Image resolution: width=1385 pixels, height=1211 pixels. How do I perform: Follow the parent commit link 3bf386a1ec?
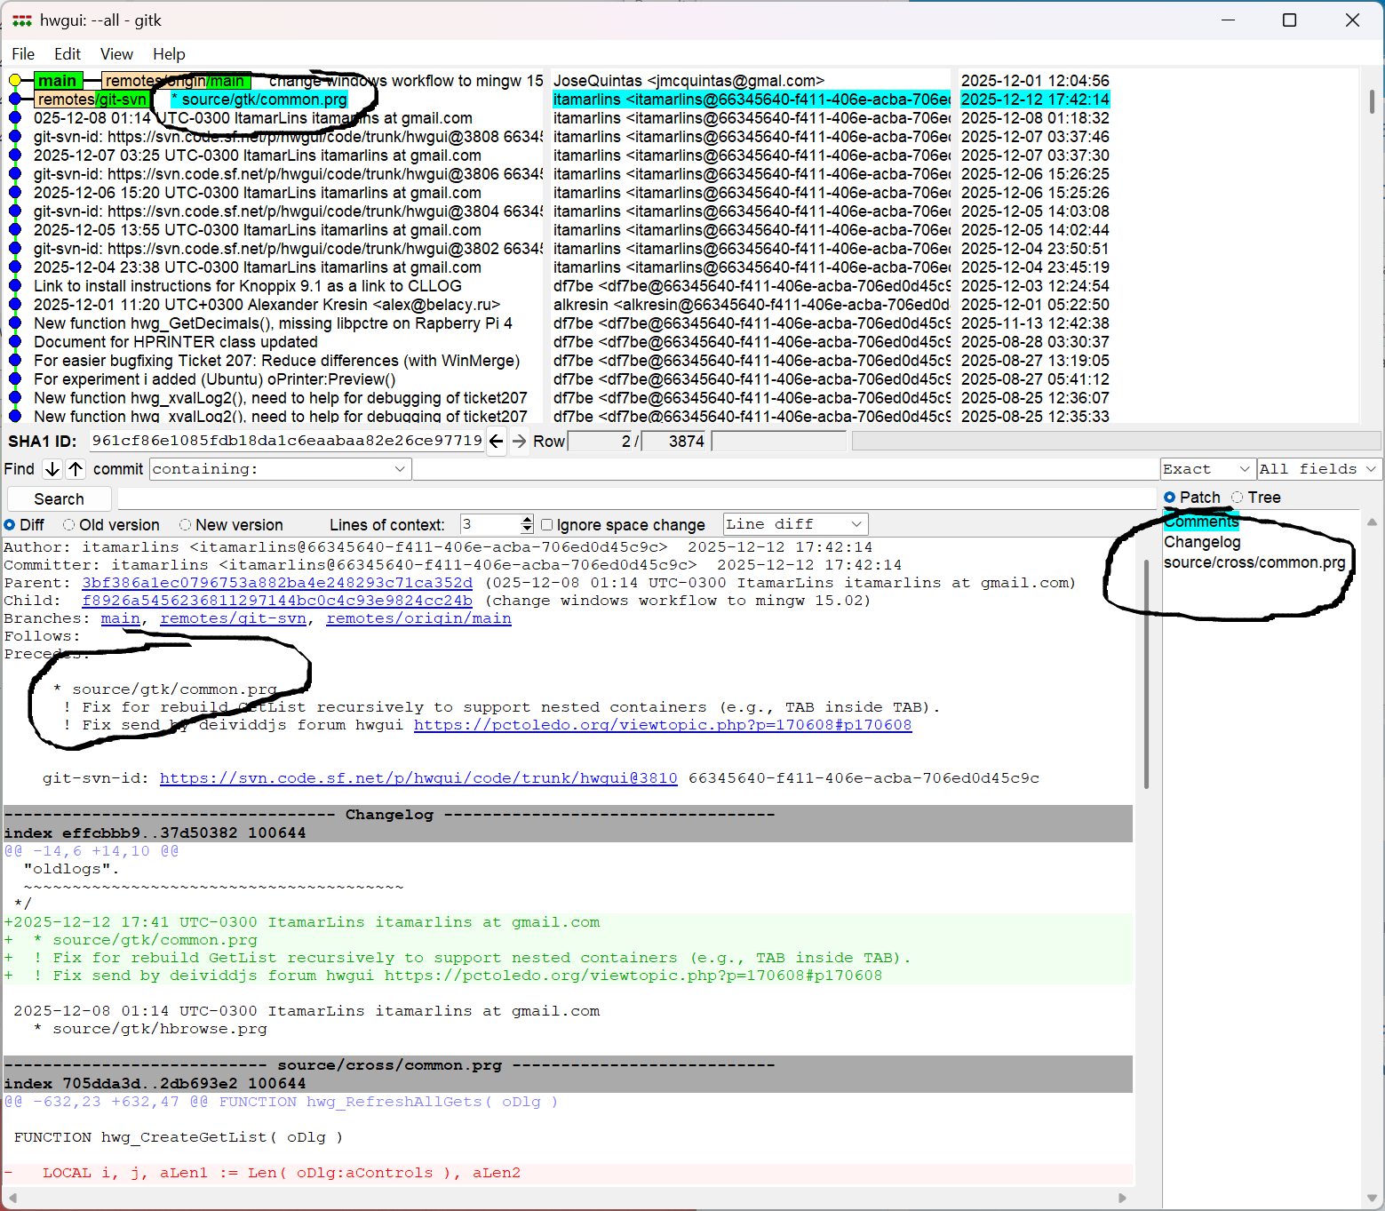pos(275,582)
